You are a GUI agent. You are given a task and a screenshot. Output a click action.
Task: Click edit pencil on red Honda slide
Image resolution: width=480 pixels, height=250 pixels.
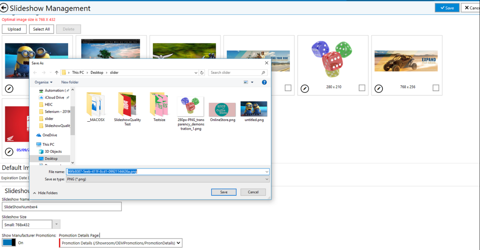tap(9, 152)
